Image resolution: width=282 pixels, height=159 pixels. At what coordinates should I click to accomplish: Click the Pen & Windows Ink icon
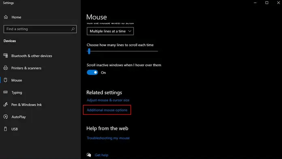[x=6, y=104]
